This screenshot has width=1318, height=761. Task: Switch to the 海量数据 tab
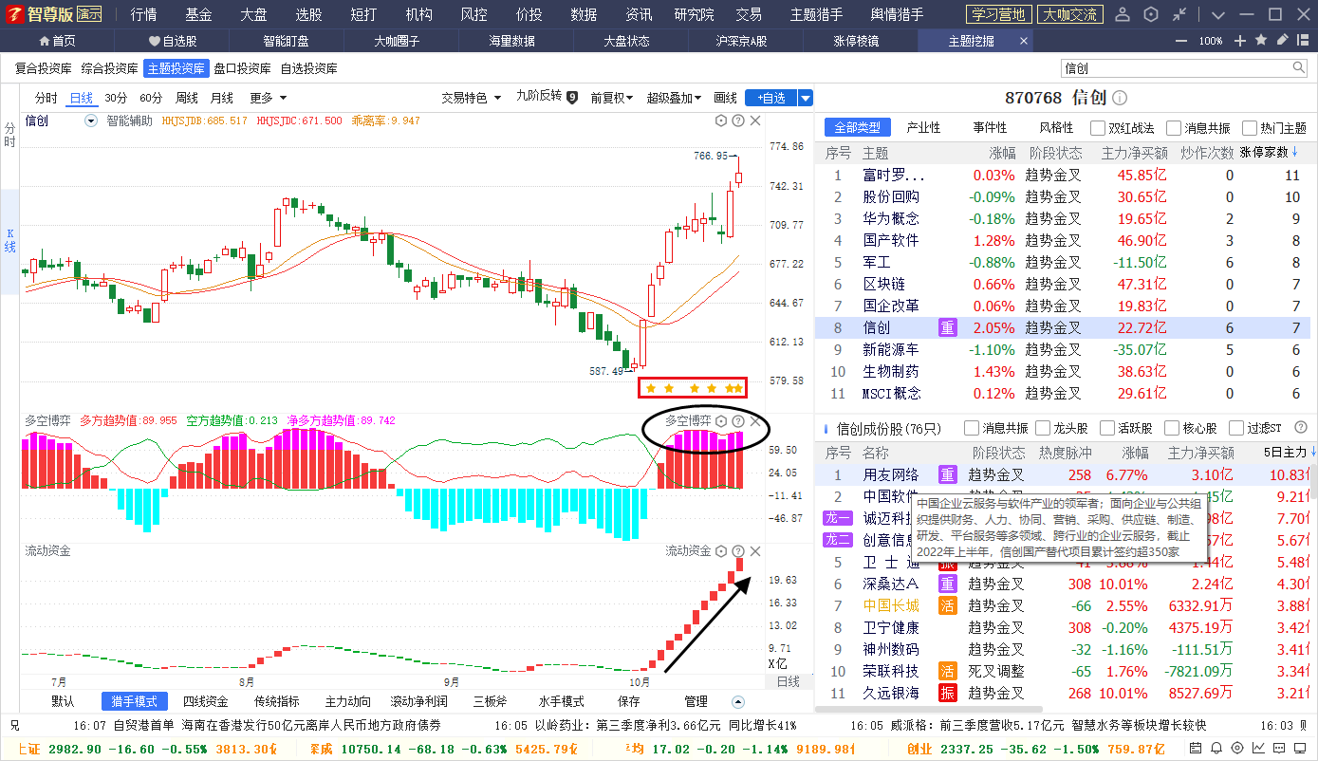pyautogui.click(x=511, y=41)
